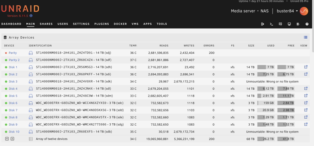
Task: Click Disk 5 free bar 11.1 TB
Action: click(286, 96)
